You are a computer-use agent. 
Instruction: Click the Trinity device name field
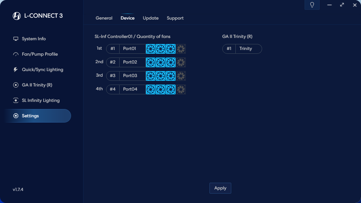[249, 49]
